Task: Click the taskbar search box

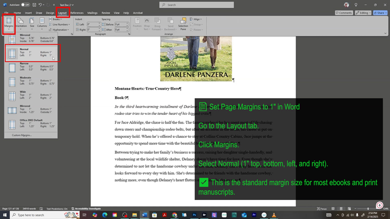Action: point(45,215)
